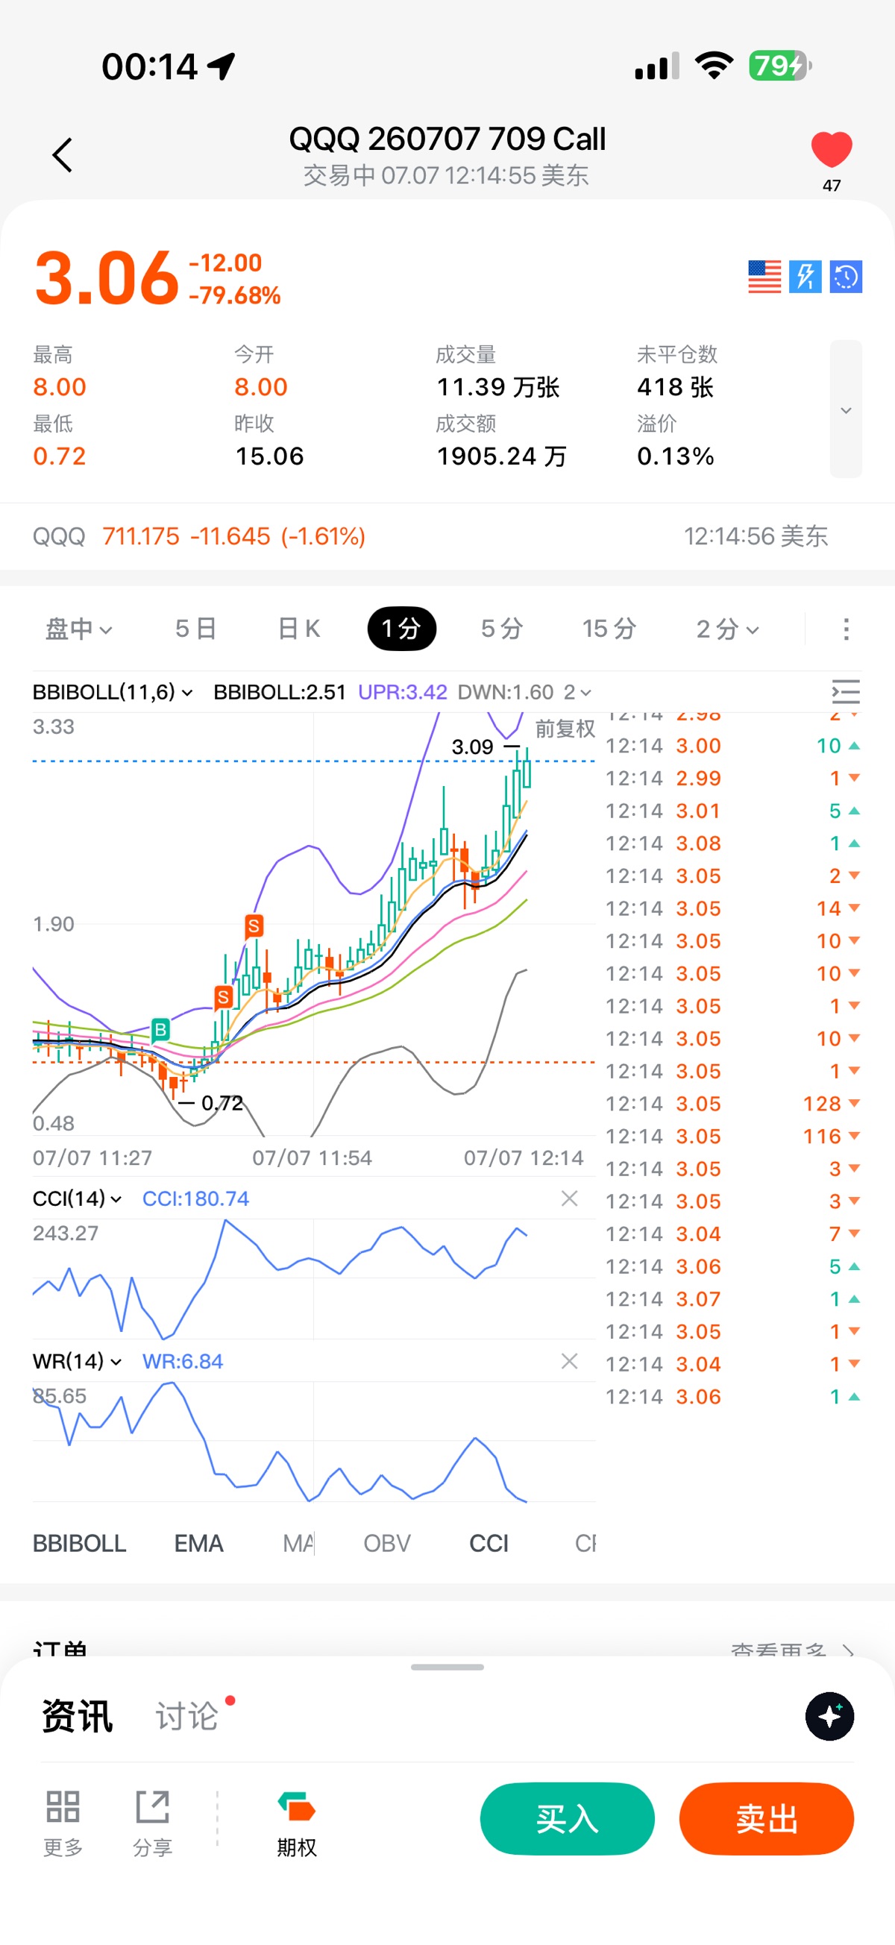Select the 日K chart tab

click(x=299, y=628)
